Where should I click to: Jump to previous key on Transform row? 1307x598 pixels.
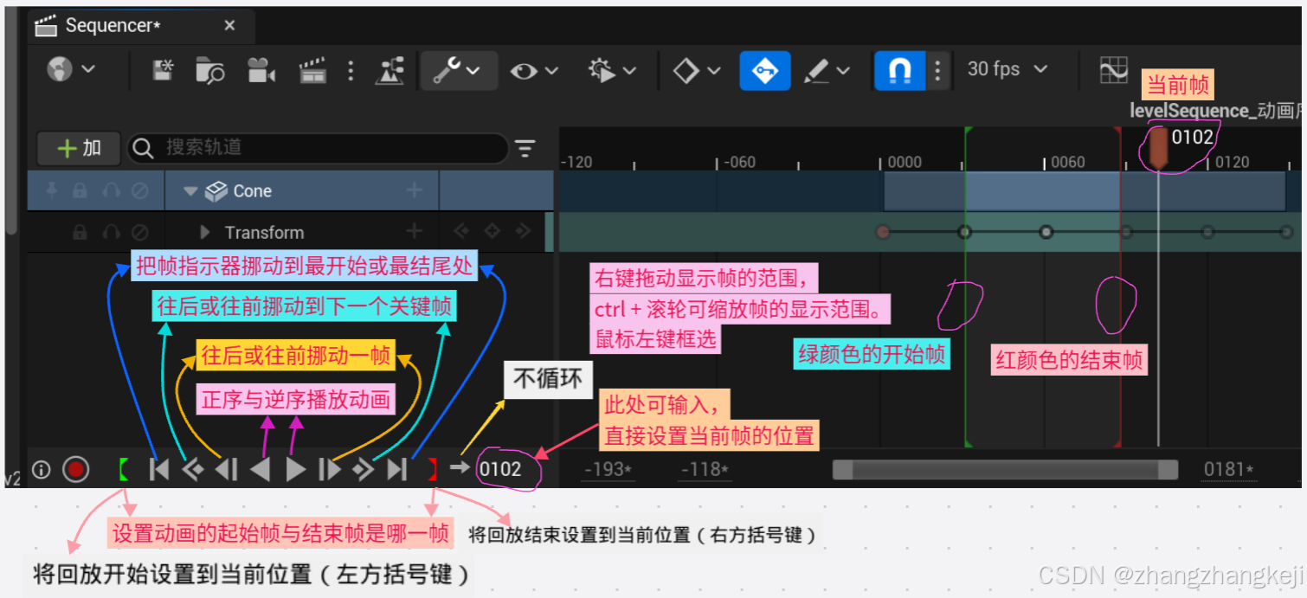[x=461, y=231]
